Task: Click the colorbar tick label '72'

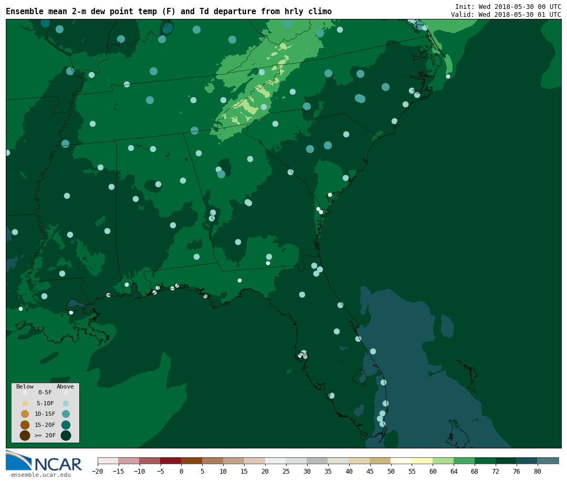Action: tap(496, 471)
